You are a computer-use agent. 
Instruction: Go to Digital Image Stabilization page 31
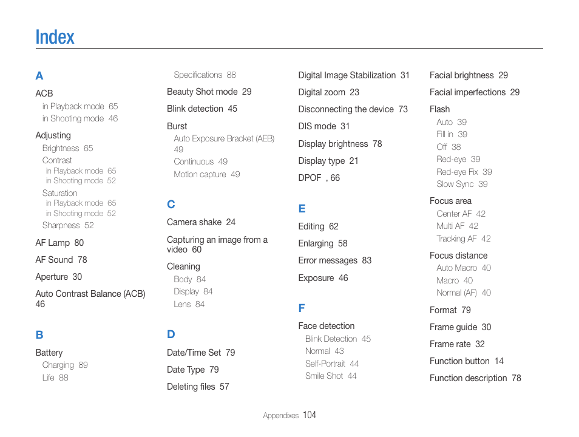click(x=354, y=75)
